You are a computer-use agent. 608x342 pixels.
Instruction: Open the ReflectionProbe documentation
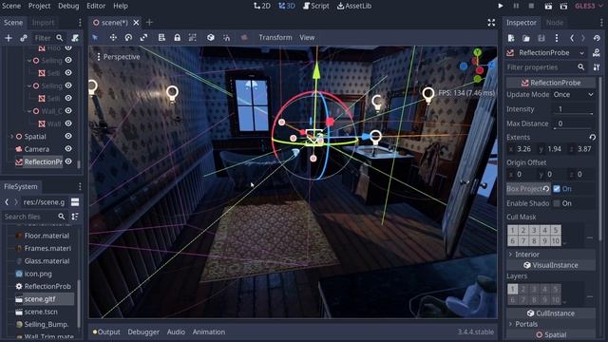pos(597,53)
